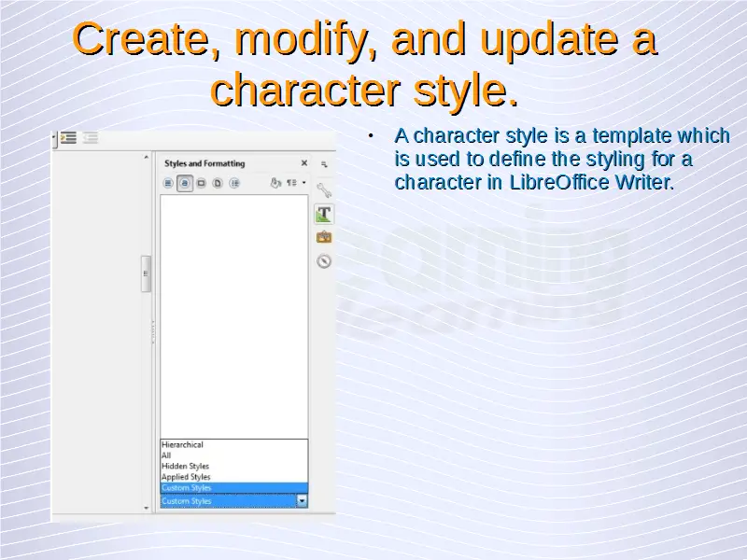747x560 pixels.
Task: Open the Frame Styles icon
Action: 201,183
